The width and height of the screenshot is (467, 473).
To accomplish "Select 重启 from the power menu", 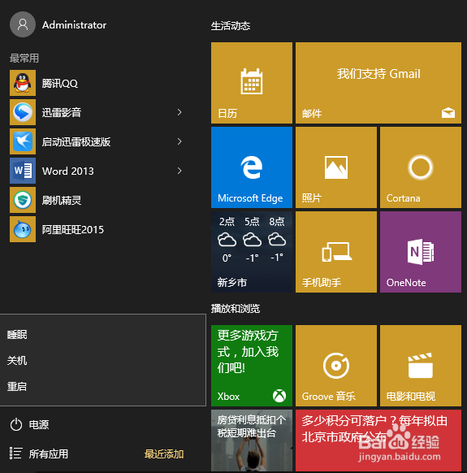I will pyautogui.click(x=17, y=386).
